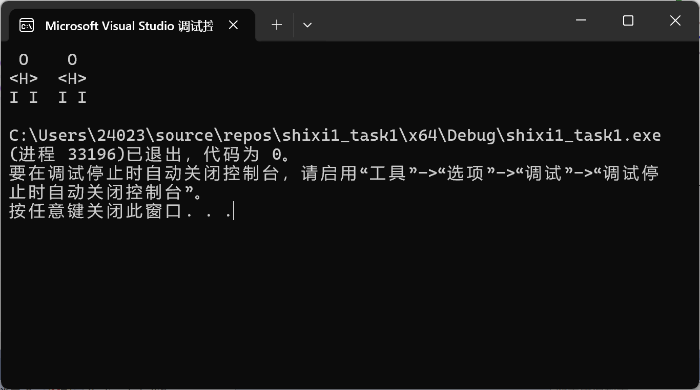This screenshot has height=390, width=700.
Task: Open a new terminal tab with plus
Action: click(x=277, y=25)
